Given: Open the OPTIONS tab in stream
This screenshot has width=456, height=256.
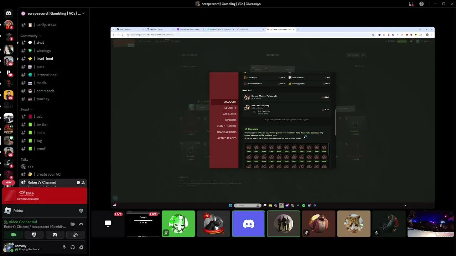Looking at the screenshot, I should pos(230,120).
